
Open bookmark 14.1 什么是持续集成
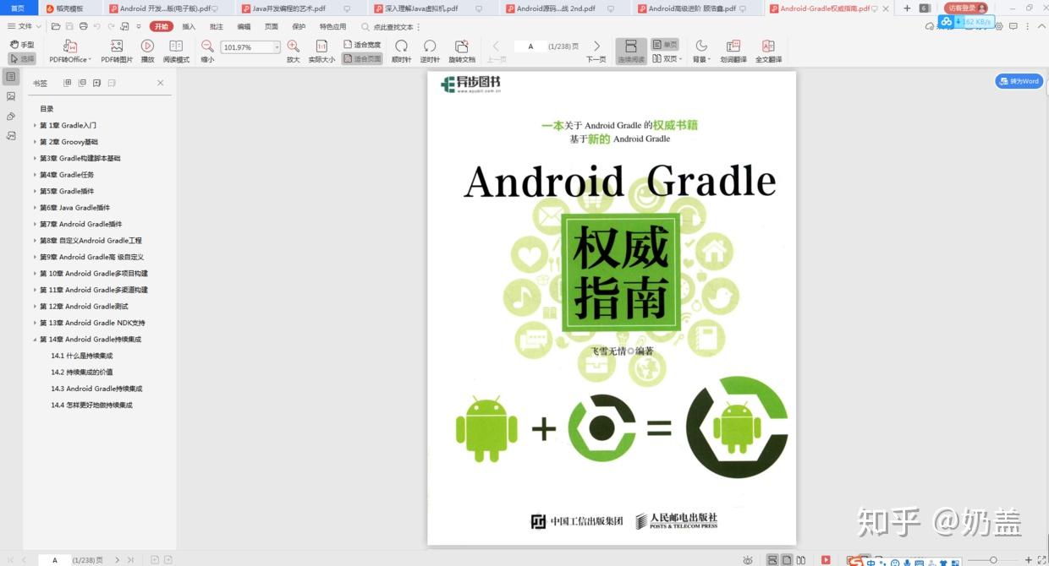point(81,356)
